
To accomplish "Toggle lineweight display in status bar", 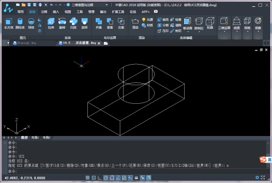I will [x=136, y=178].
